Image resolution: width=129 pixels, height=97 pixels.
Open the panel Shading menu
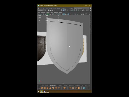pos(43,13)
